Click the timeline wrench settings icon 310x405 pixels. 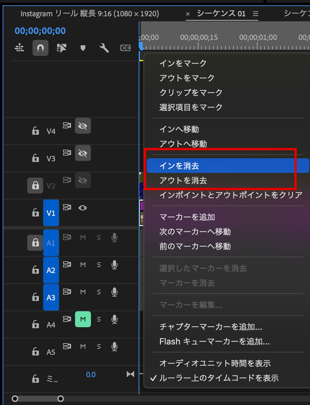pyautogui.click(x=104, y=48)
